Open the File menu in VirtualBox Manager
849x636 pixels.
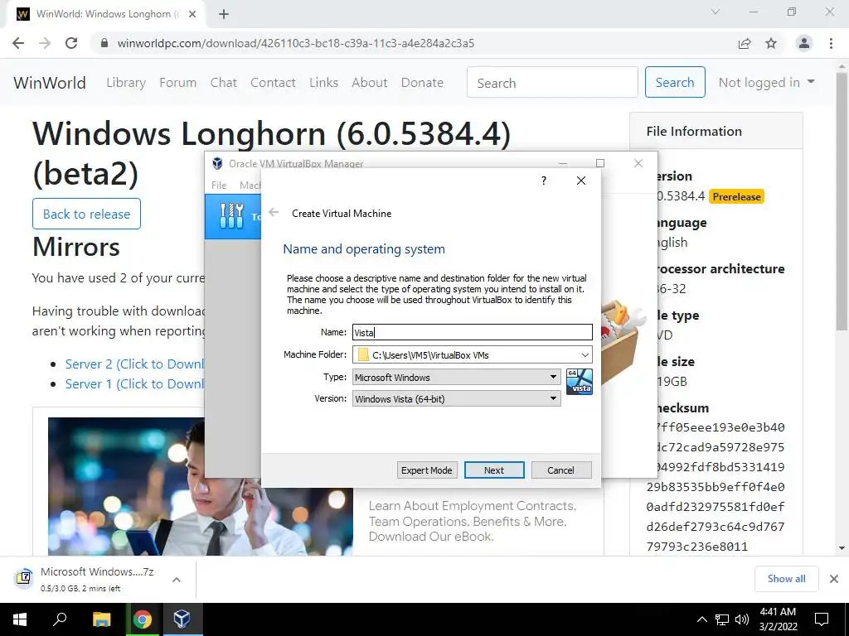219,185
